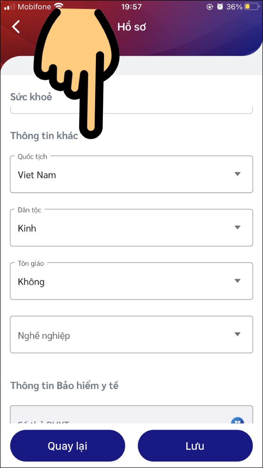This screenshot has width=263, height=468.
Task: Tap the Thông tin khác section header
Action: tap(44, 136)
